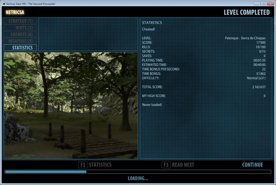The width and height of the screenshot is (276, 185).
Task: Click the Time Bonus Per Second label
Action: click(x=161, y=69)
